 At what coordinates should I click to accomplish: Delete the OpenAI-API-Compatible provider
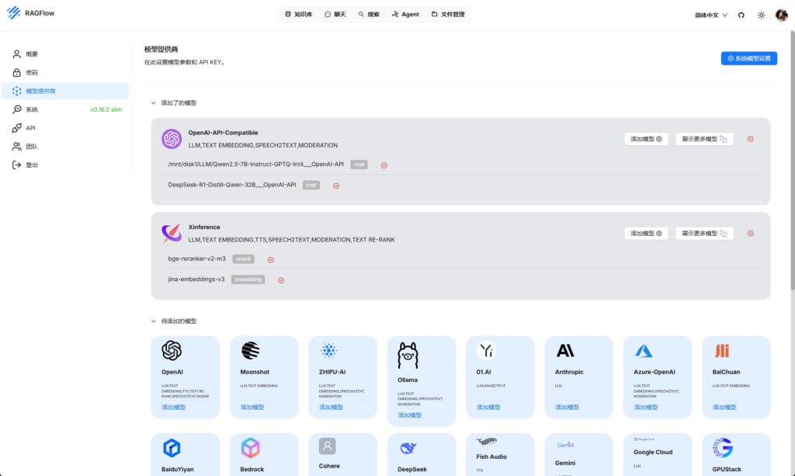tap(751, 139)
